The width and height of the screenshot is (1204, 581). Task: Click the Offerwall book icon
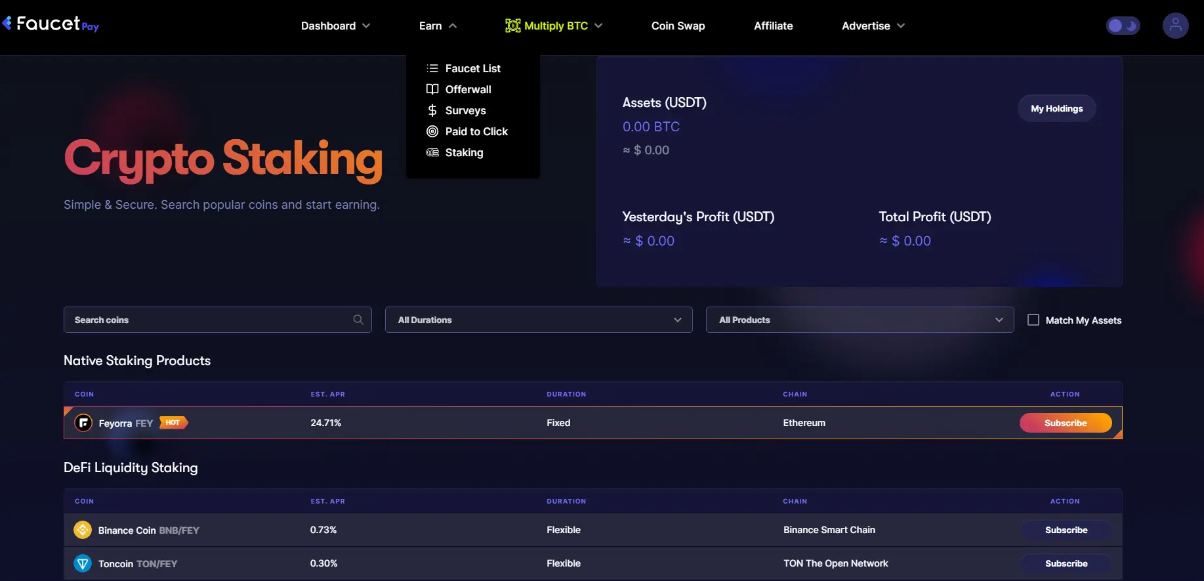[432, 89]
